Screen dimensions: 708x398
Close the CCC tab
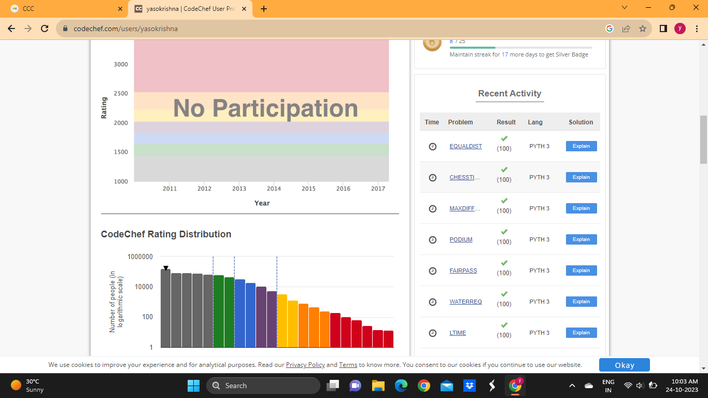120,9
